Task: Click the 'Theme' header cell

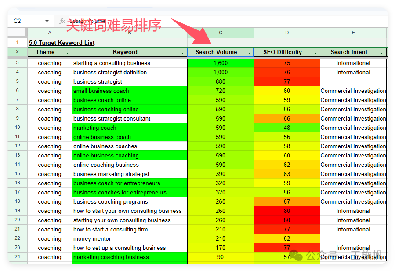Action: 50,52
